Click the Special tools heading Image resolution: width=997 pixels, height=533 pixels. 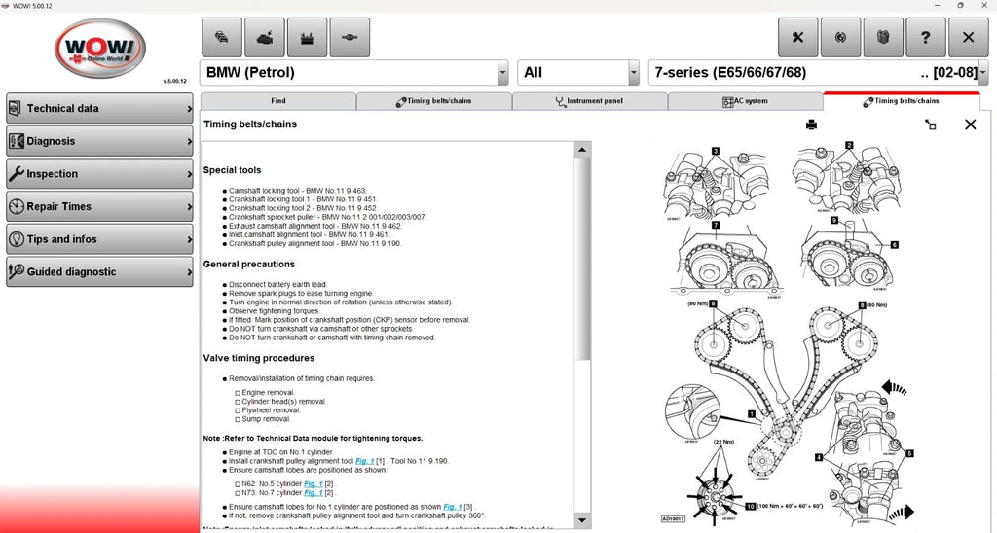[x=232, y=170]
